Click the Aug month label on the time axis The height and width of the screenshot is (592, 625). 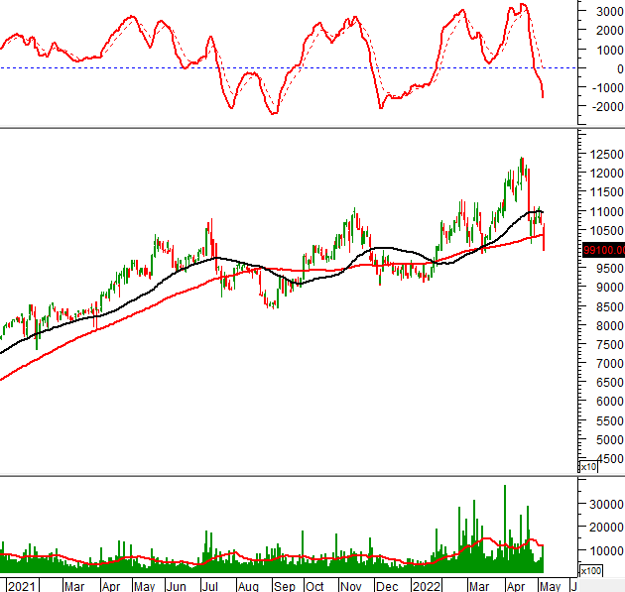tap(247, 585)
